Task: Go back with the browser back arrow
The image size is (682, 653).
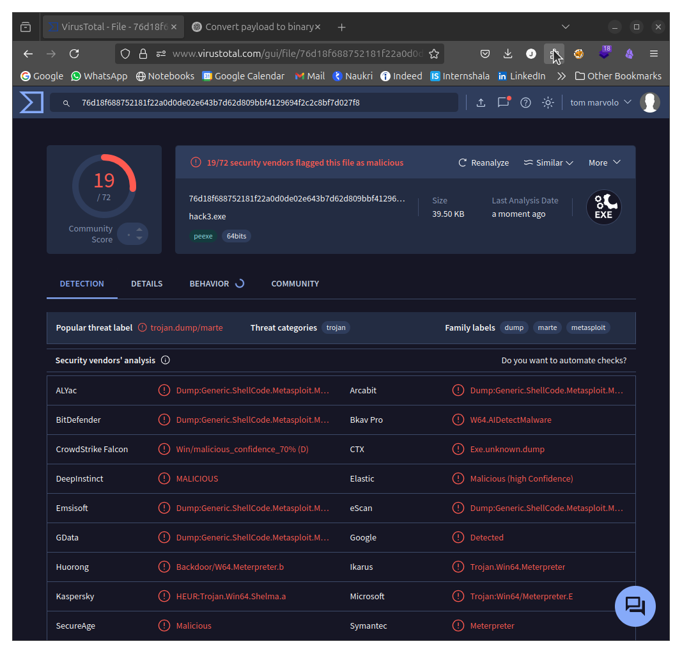Action: coord(28,54)
